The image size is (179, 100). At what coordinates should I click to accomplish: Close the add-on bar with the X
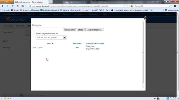point(2,98)
